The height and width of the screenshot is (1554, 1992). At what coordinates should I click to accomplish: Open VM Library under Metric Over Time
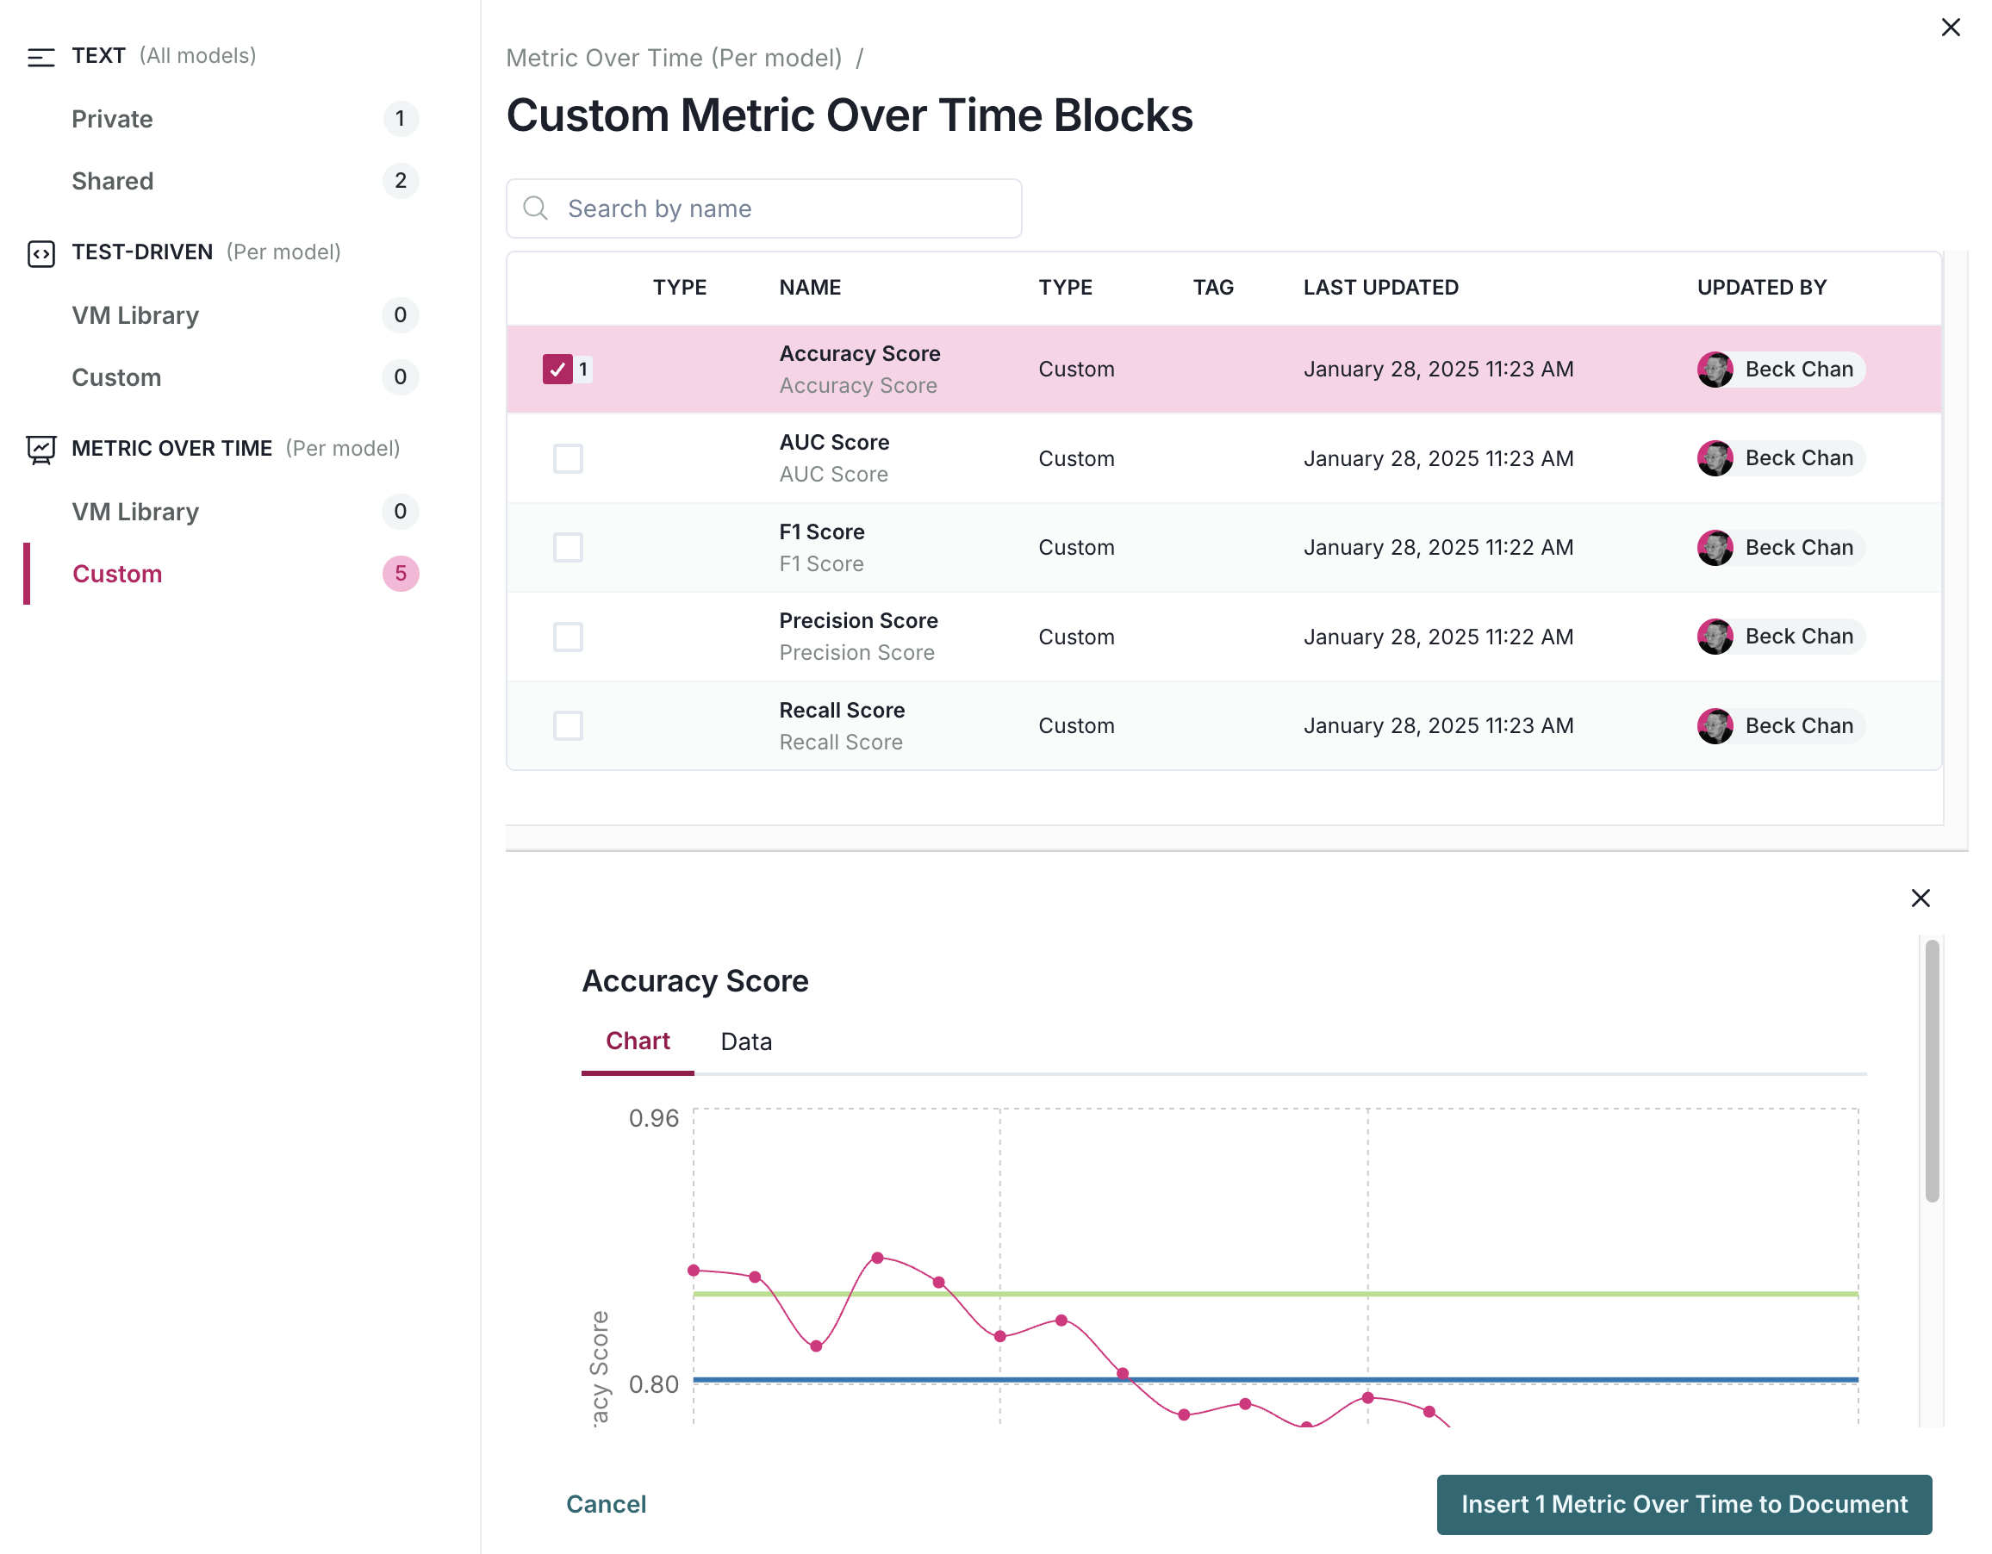(x=135, y=512)
